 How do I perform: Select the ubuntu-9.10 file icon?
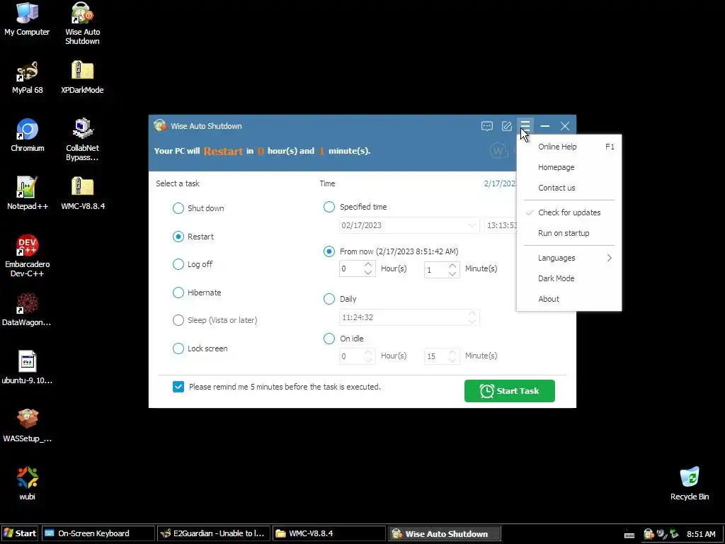pyautogui.click(x=28, y=368)
